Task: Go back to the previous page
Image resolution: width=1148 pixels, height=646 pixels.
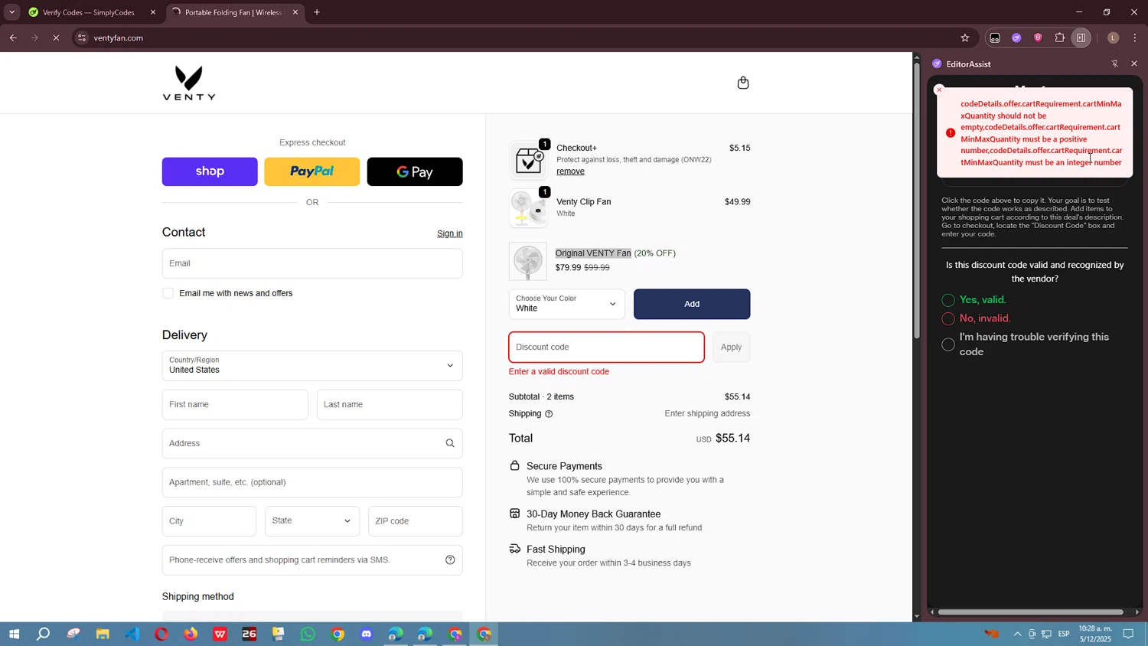Action: coord(13,38)
